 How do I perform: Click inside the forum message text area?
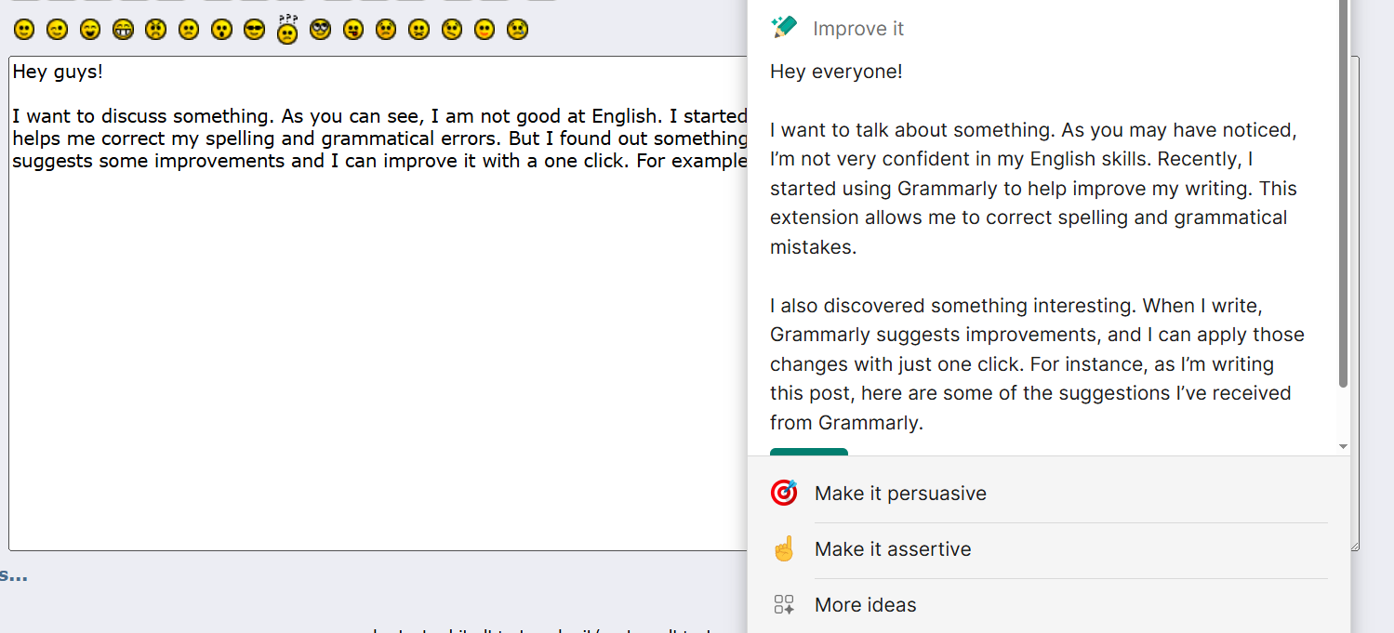coord(378,303)
